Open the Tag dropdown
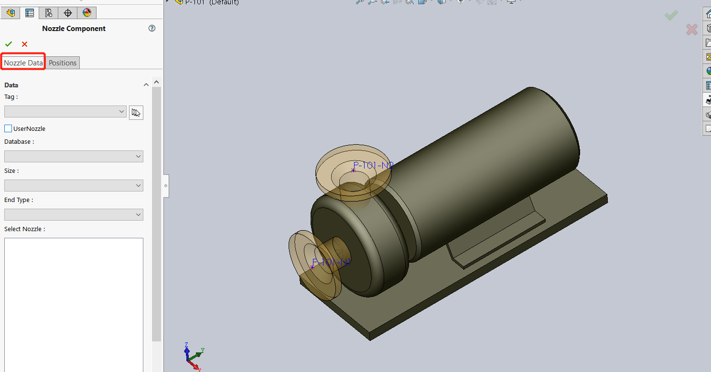711x372 pixels. click(65, 111)
